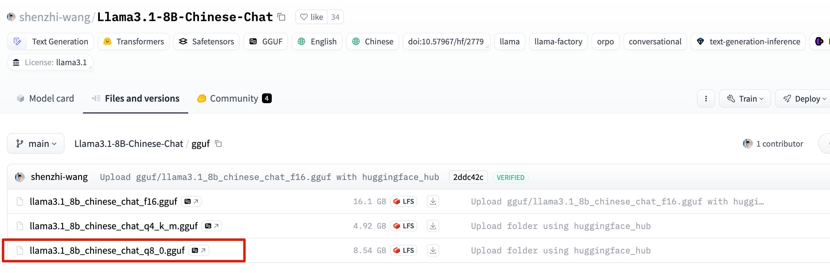Switch to the Model card tab
830x273 pixels.
tap(45, 99)
